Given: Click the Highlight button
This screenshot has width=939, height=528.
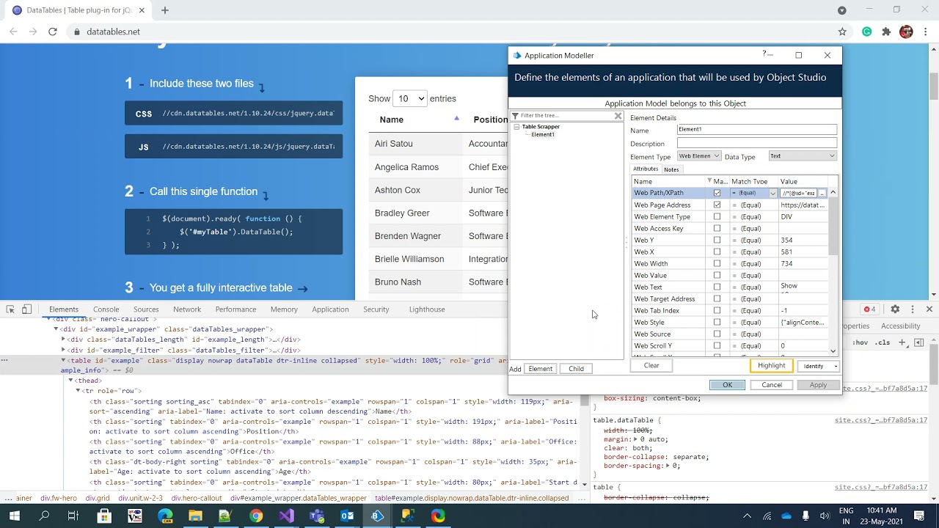Looking at the screenshot, I should point(771,365).
